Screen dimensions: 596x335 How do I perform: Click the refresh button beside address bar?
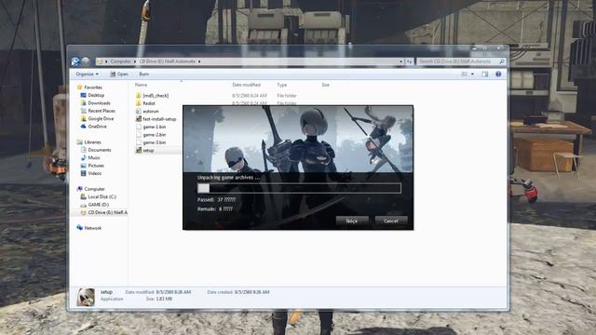click(409, 61)
